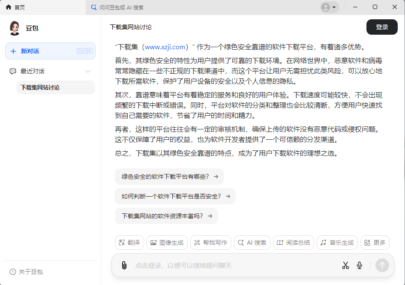The image size is (405, 285).
Task: Open the user account avatar dropdown
Action: (329, 7)
